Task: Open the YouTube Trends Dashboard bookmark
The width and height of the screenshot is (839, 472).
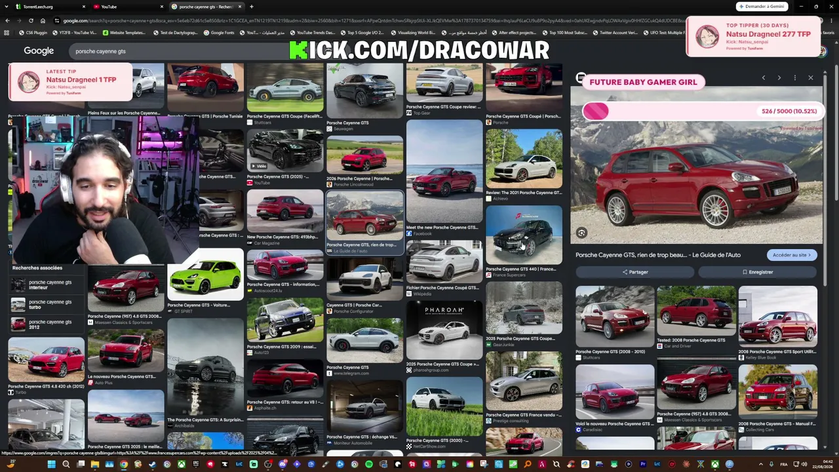Action: click(312, 32)
